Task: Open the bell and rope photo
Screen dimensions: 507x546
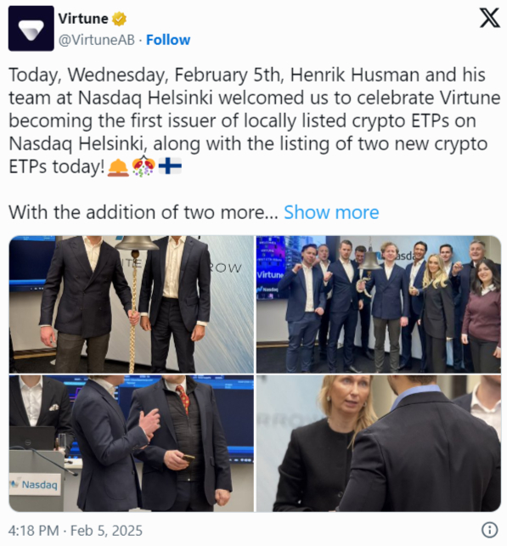Action: click(132, 304)
